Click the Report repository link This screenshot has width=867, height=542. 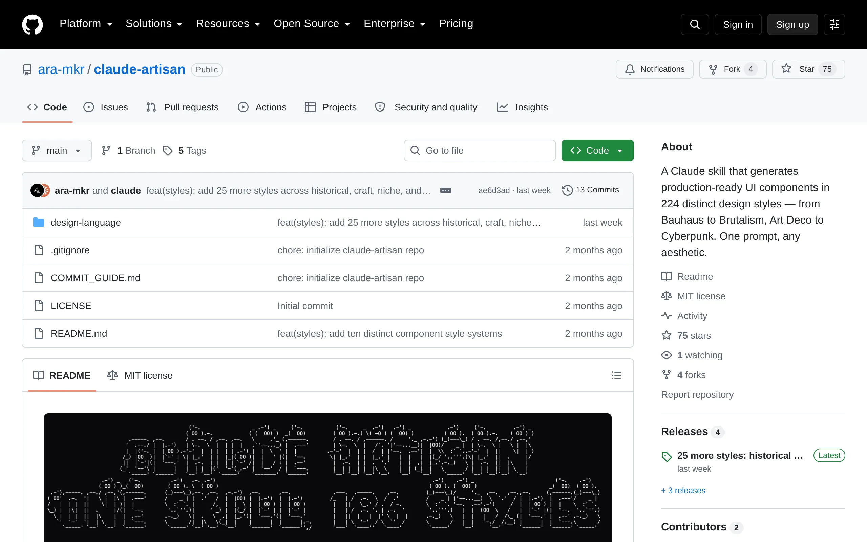[x=697, y=394]
